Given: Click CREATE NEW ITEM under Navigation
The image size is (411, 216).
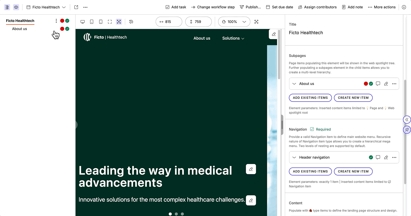Looking at the screenshot, I should 353,171.
